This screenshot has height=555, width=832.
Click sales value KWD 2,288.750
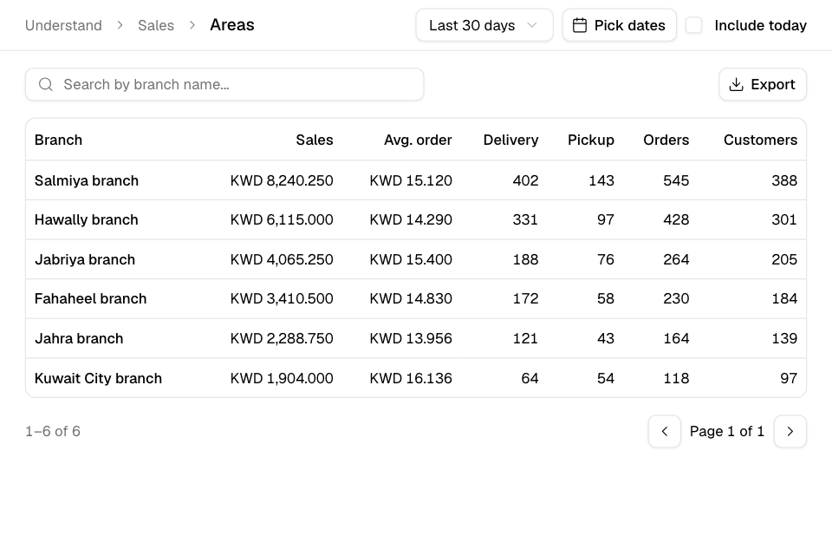point(282,339)
